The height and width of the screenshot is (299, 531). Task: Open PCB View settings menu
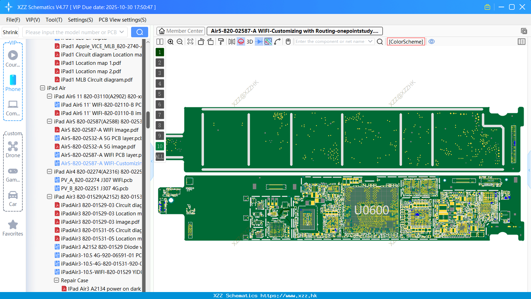[122, 20]
